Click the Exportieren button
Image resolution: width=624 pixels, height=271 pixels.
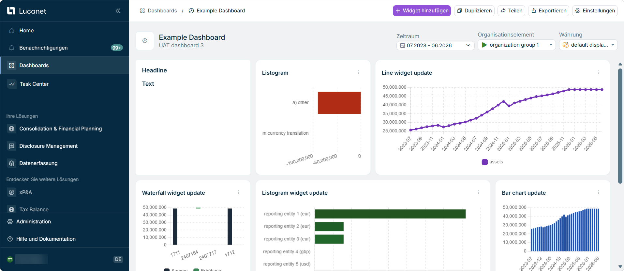pyautogui.click(x=549, y=11)
